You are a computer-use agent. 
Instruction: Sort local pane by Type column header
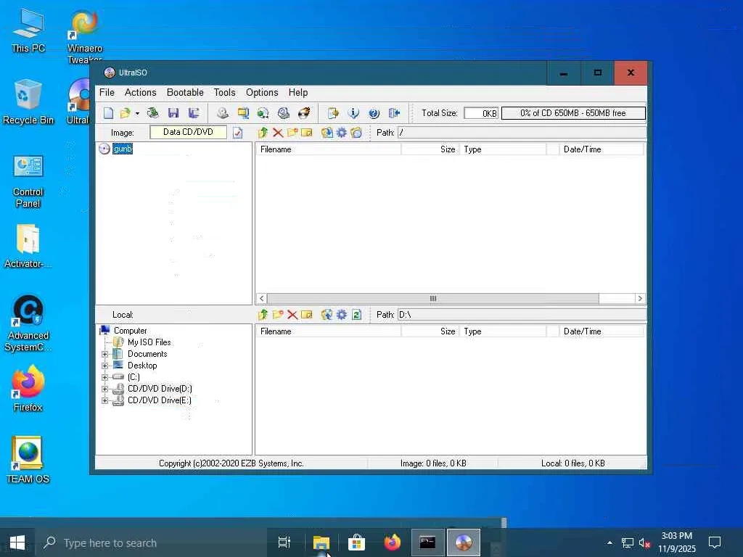[x=503, y=331]
